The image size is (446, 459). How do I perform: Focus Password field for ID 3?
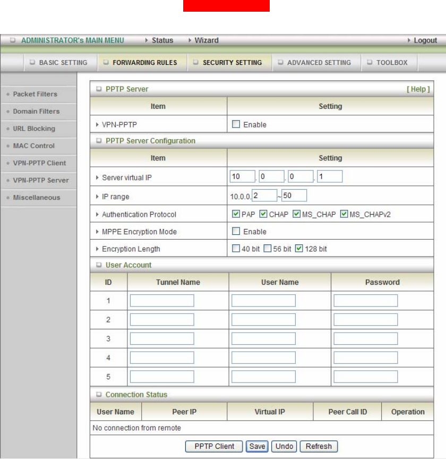[x=365, y=339]
